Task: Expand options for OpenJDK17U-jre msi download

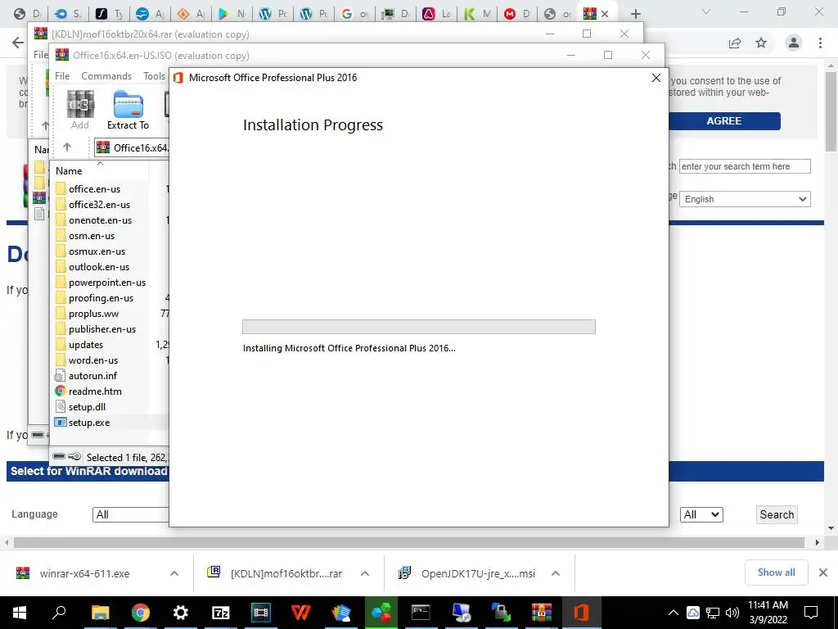Action: point(556,573)
